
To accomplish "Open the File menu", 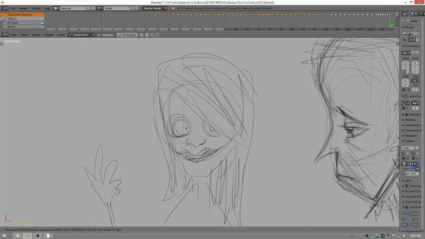I will pyautogui.click(x=13, y=9).
